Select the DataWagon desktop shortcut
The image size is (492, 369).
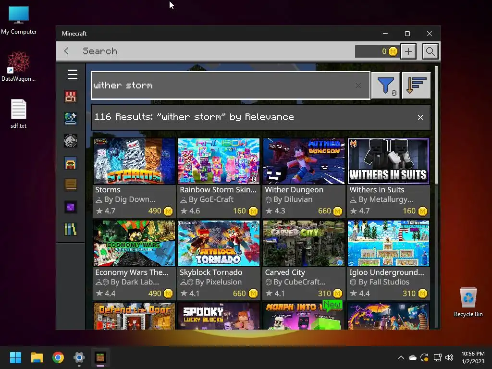coord(19,66)
